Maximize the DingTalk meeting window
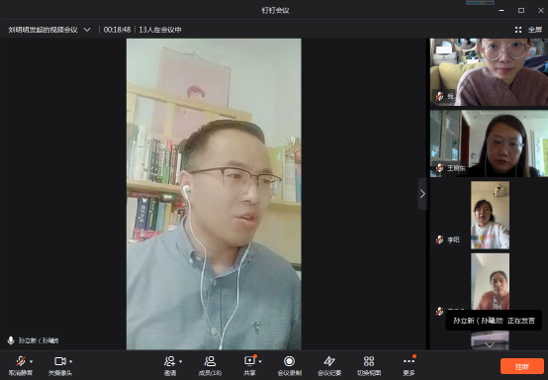The height and width of the screenshot is (380, 548). [521, 11]
